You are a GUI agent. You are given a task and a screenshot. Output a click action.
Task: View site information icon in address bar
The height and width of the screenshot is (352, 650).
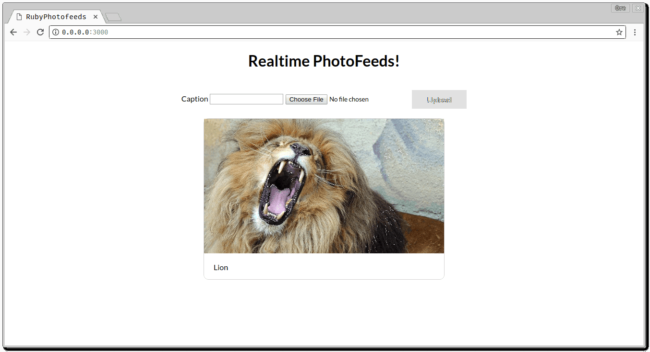56,32
